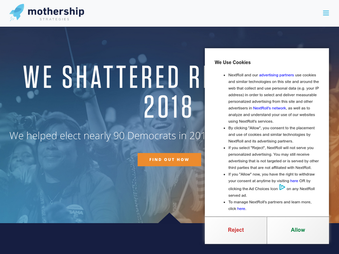The image size is (339, 254).
Task: Click the 'here' link after 'anytime by visiting'
Action: pyautogui.click(x=294, y=181)
